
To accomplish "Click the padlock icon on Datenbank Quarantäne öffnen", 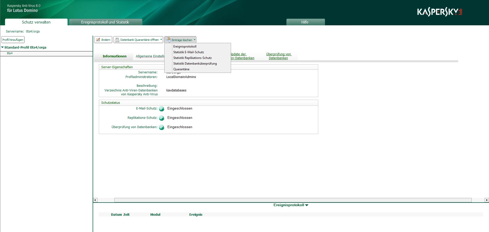I will tap(117, 40).
